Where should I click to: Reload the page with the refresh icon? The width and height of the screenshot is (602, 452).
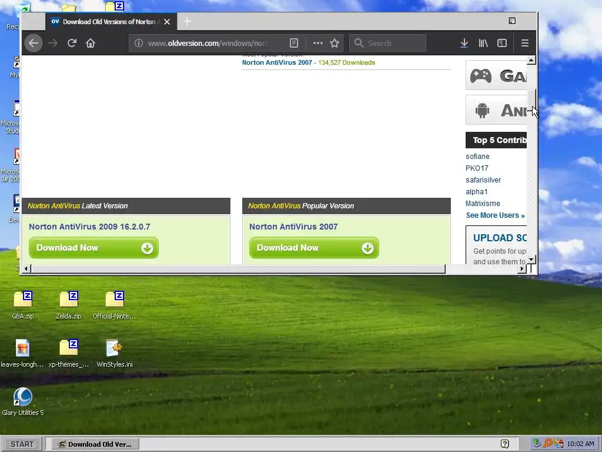(72, 43)
